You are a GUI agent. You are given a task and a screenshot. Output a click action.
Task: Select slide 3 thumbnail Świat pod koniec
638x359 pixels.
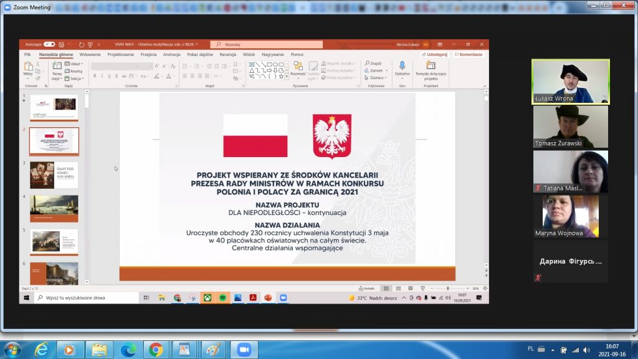[x=54, y=175]
